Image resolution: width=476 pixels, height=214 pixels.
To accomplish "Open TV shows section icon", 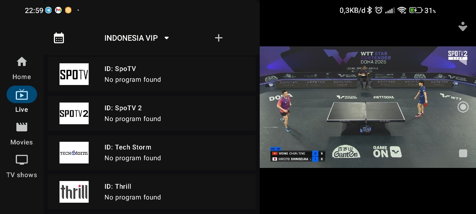I will tap(22, 160).
